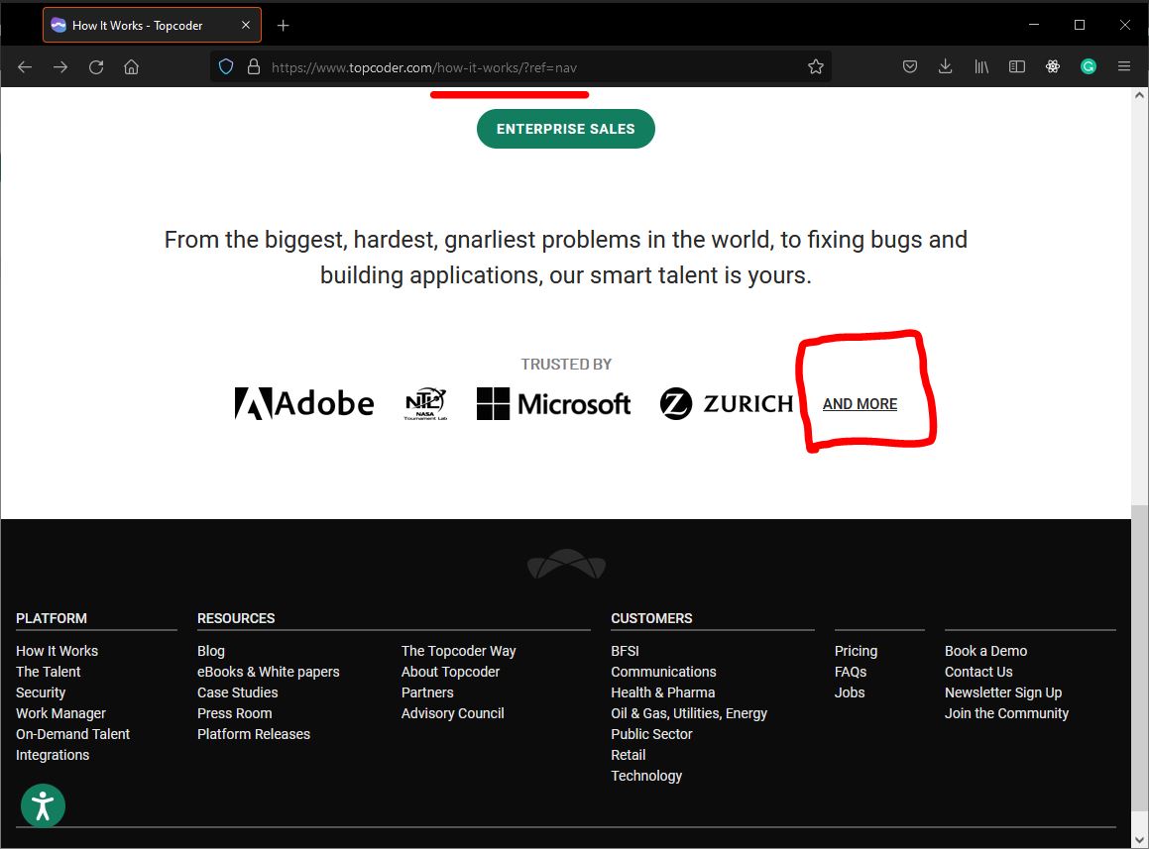Open the browser home page icon

pyautogui.click(x=131, y=67)
